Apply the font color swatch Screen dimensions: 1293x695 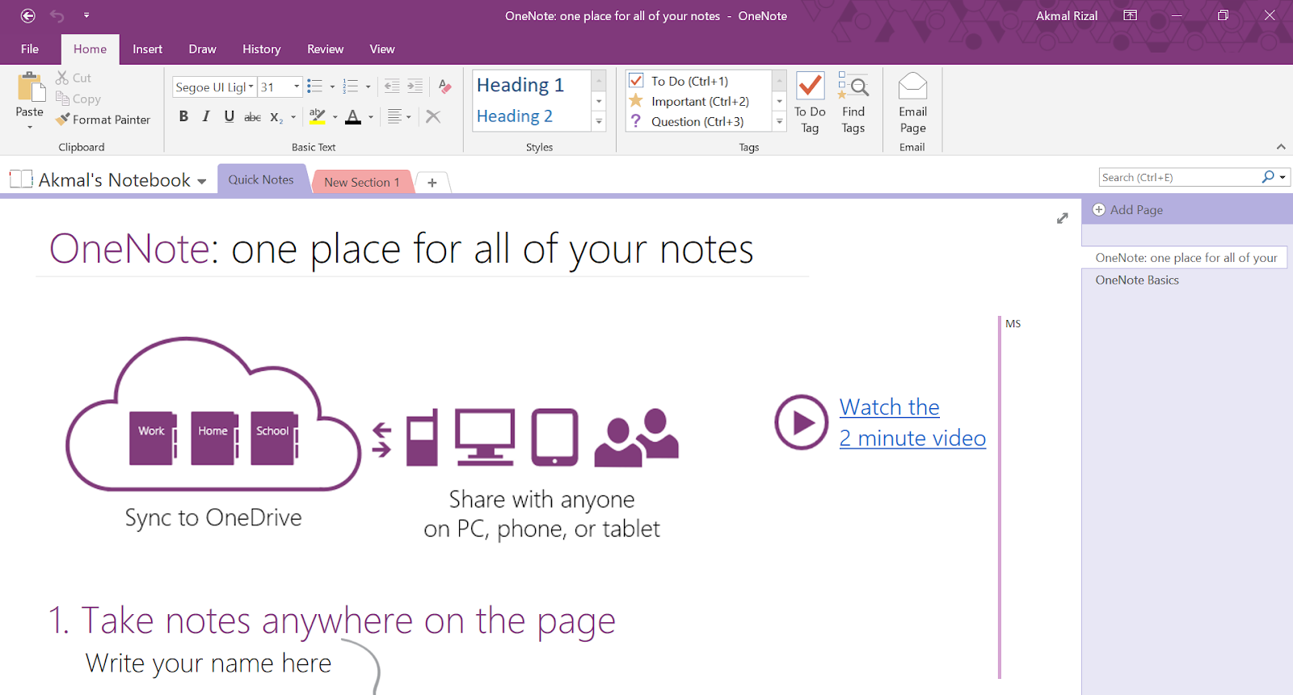(353, 117)
